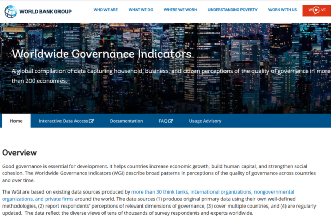The width and height of the screenshot is (331, 221).
Task: Switch to the Usage Advisory tab
Action: (x=205, y=121)
